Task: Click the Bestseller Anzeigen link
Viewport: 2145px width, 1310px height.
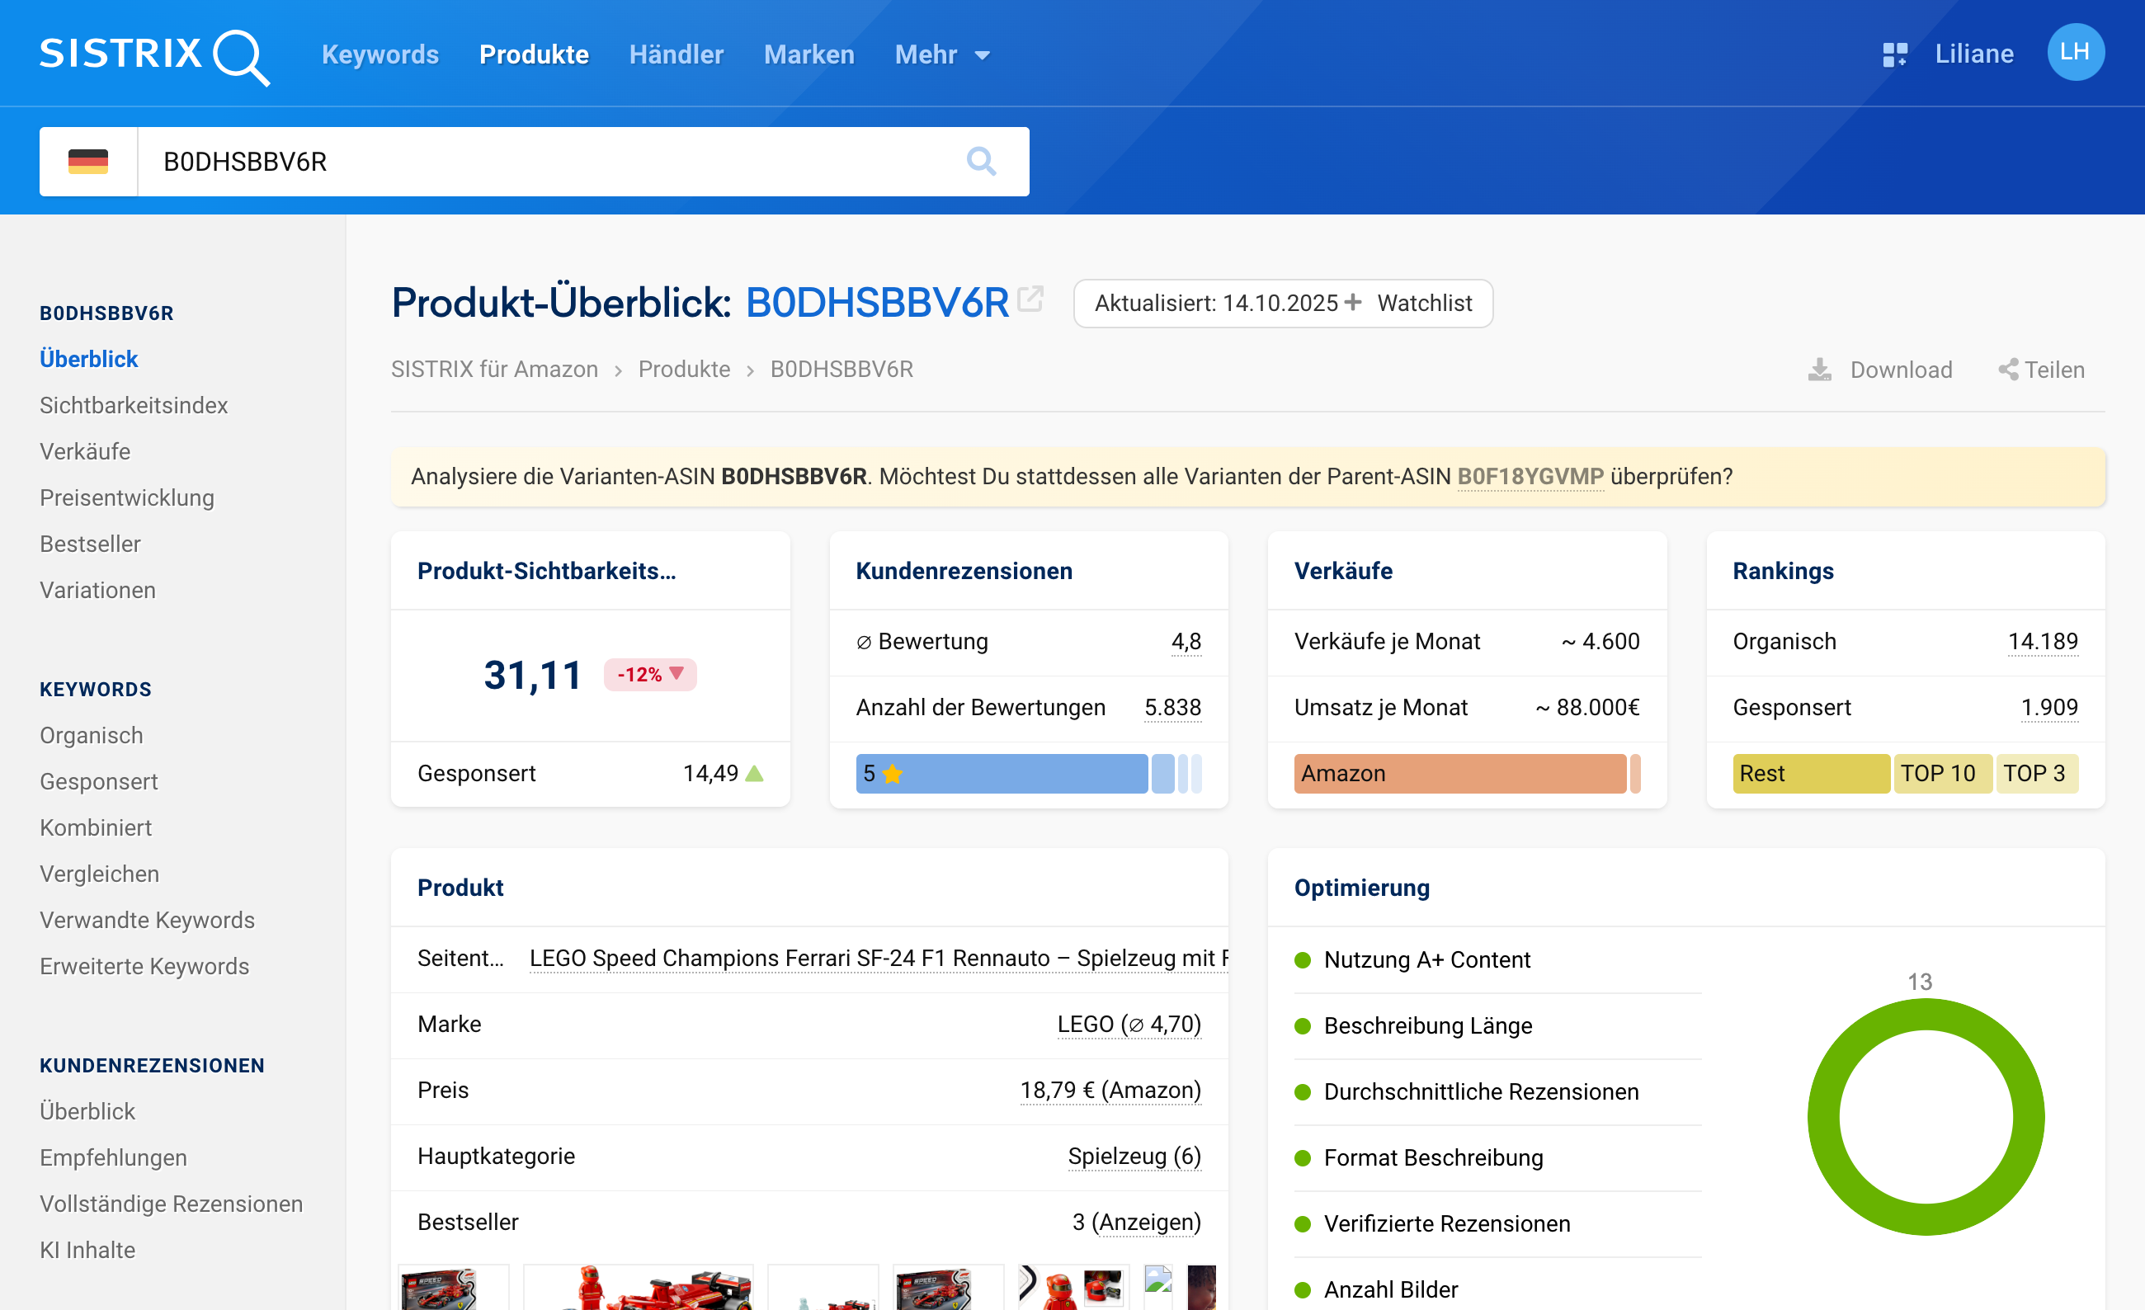Action: [1147, 1222]
